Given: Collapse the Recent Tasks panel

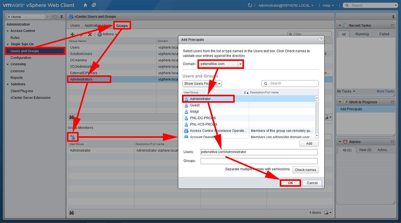Looking at the screenshot, I should tap(340, 26).
